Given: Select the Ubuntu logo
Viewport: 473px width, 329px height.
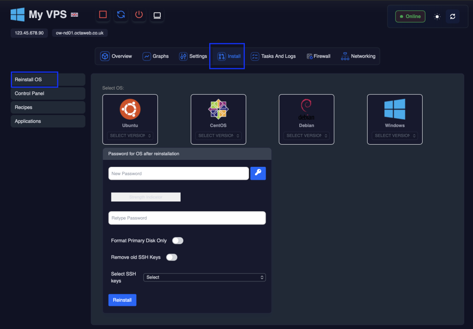Looking at the screenshot, I should click(130, 110).
